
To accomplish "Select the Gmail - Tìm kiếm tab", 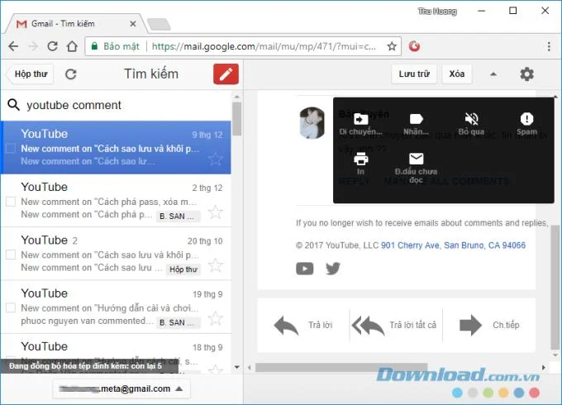I will coord(75,24).
